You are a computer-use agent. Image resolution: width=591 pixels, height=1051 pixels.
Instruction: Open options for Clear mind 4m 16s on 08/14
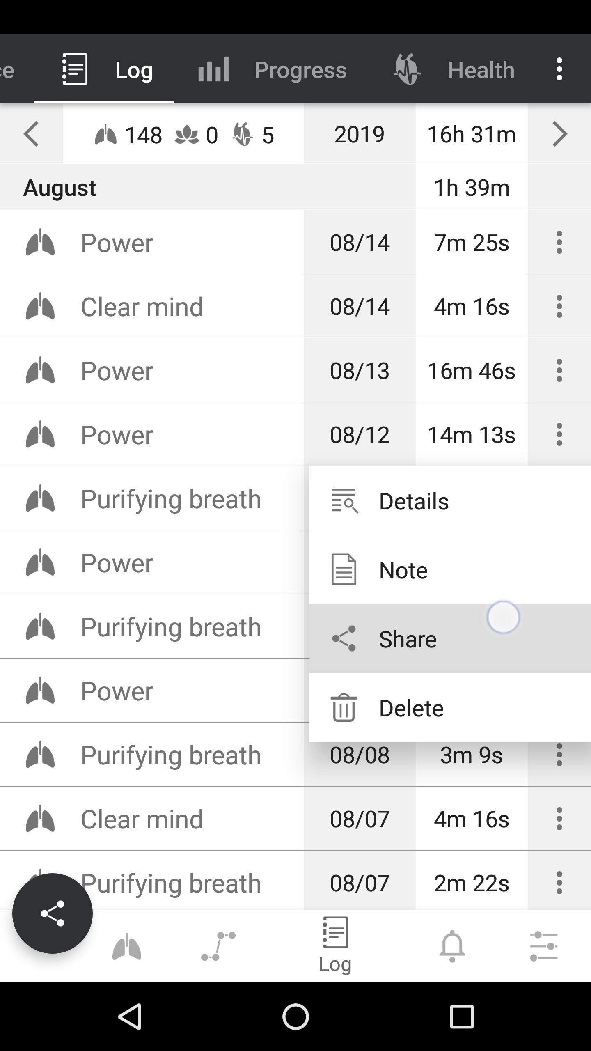point(559,306)
